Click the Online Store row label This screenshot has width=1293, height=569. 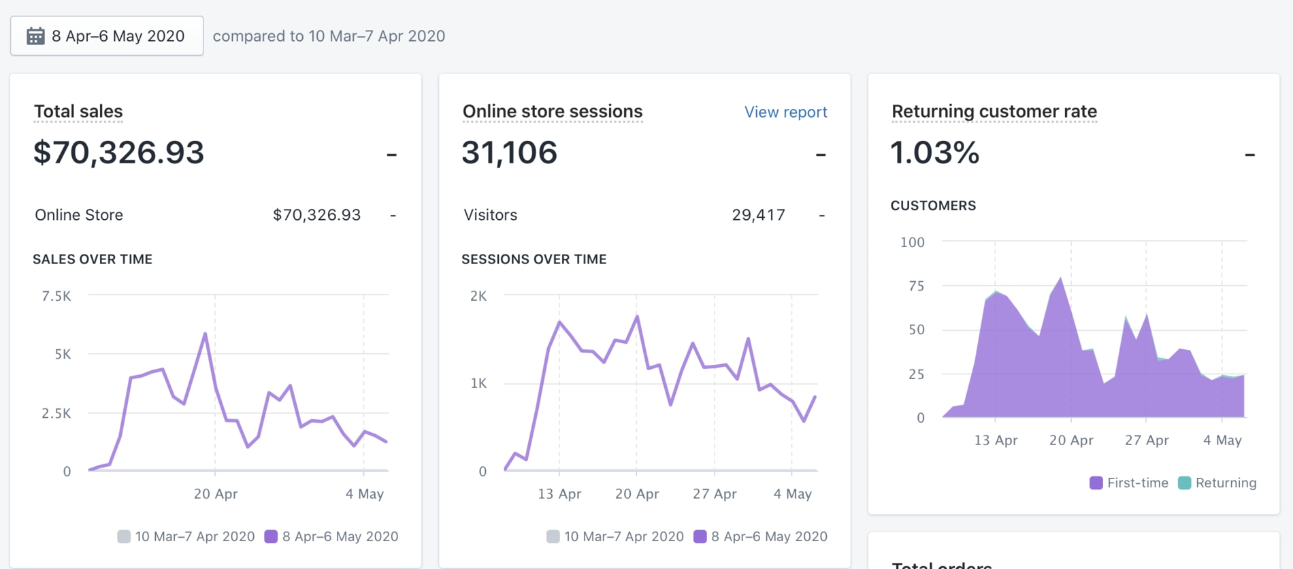pos(79,215)
